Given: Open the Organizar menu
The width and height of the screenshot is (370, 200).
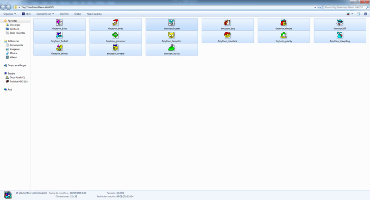Looking at the screenshot, I should tap(9, 14).
